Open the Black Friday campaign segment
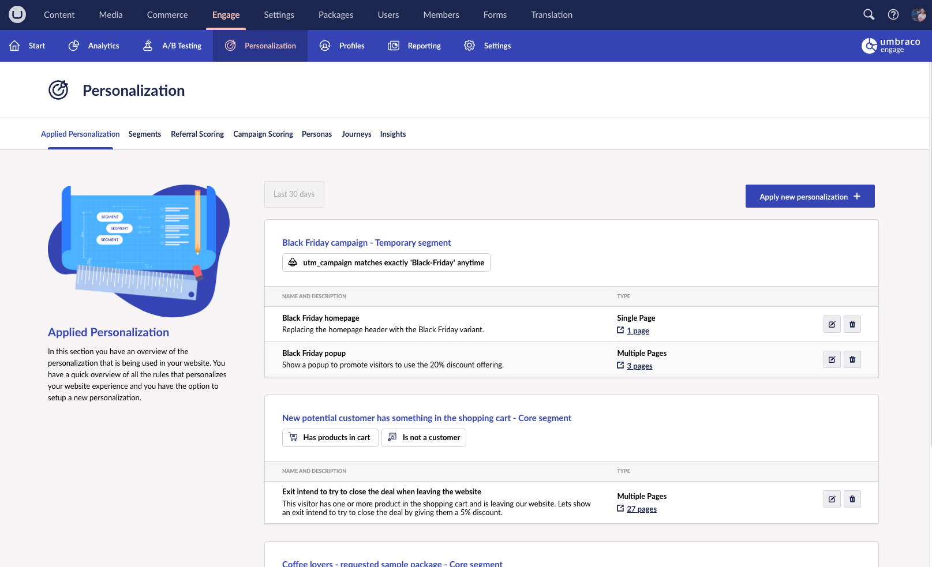932x567 pixels. pyautogui.click(x=366, y=242)
